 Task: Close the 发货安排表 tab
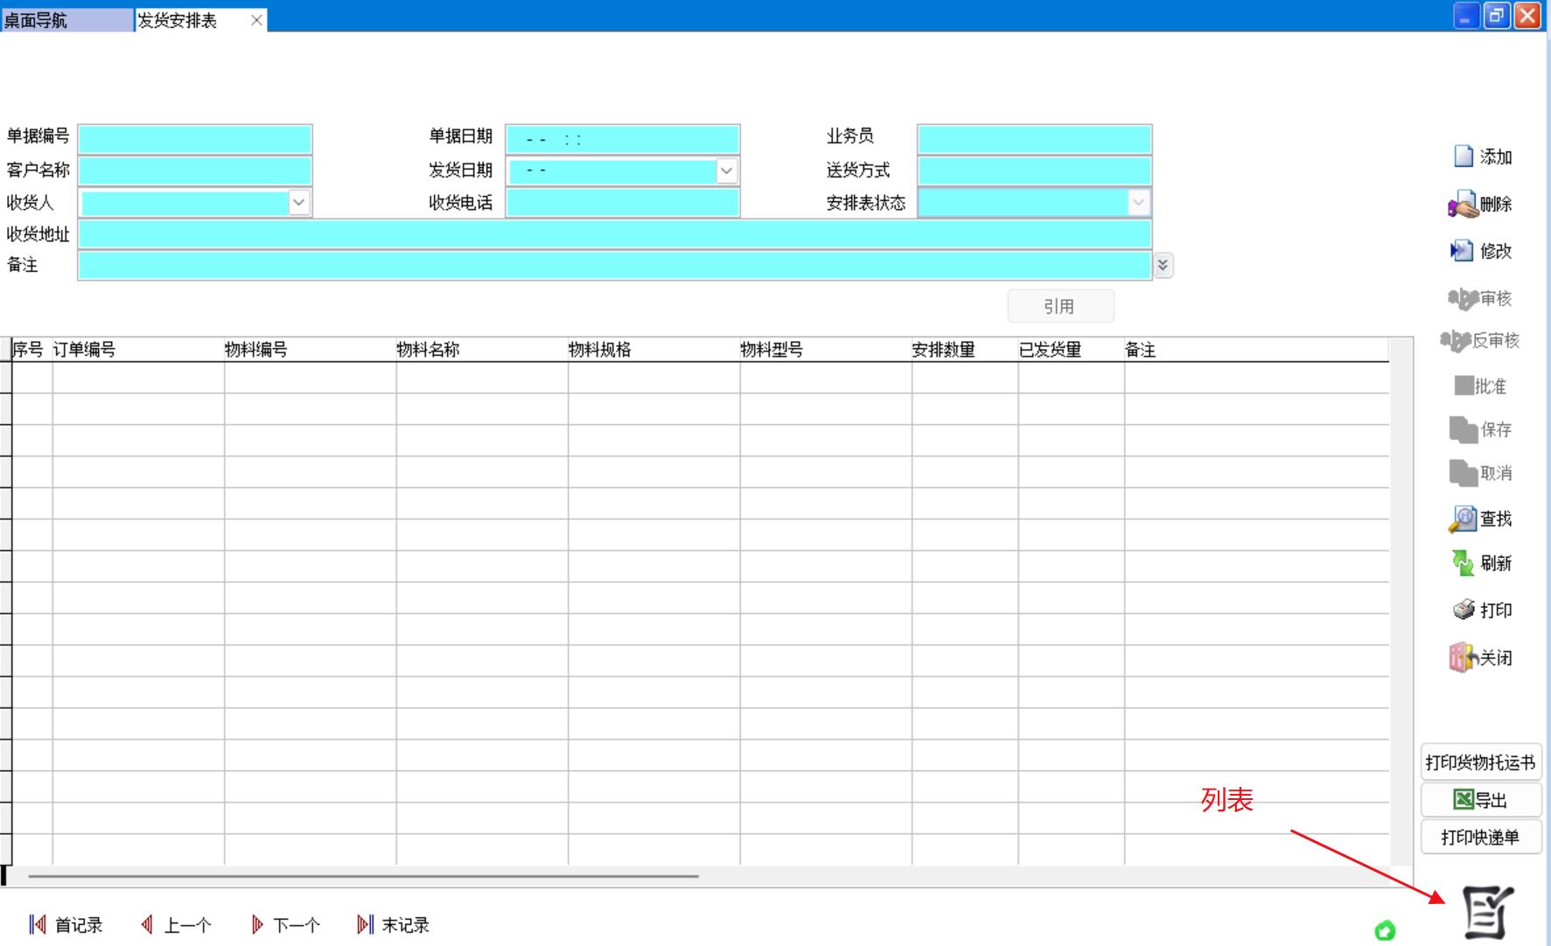[256, 20]
